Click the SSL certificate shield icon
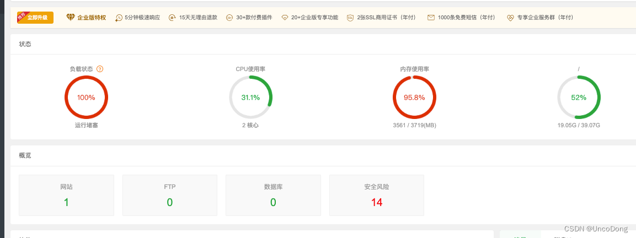Image resolution: width=636 pixels, height=238 pixels. click(x=350, y=18)
